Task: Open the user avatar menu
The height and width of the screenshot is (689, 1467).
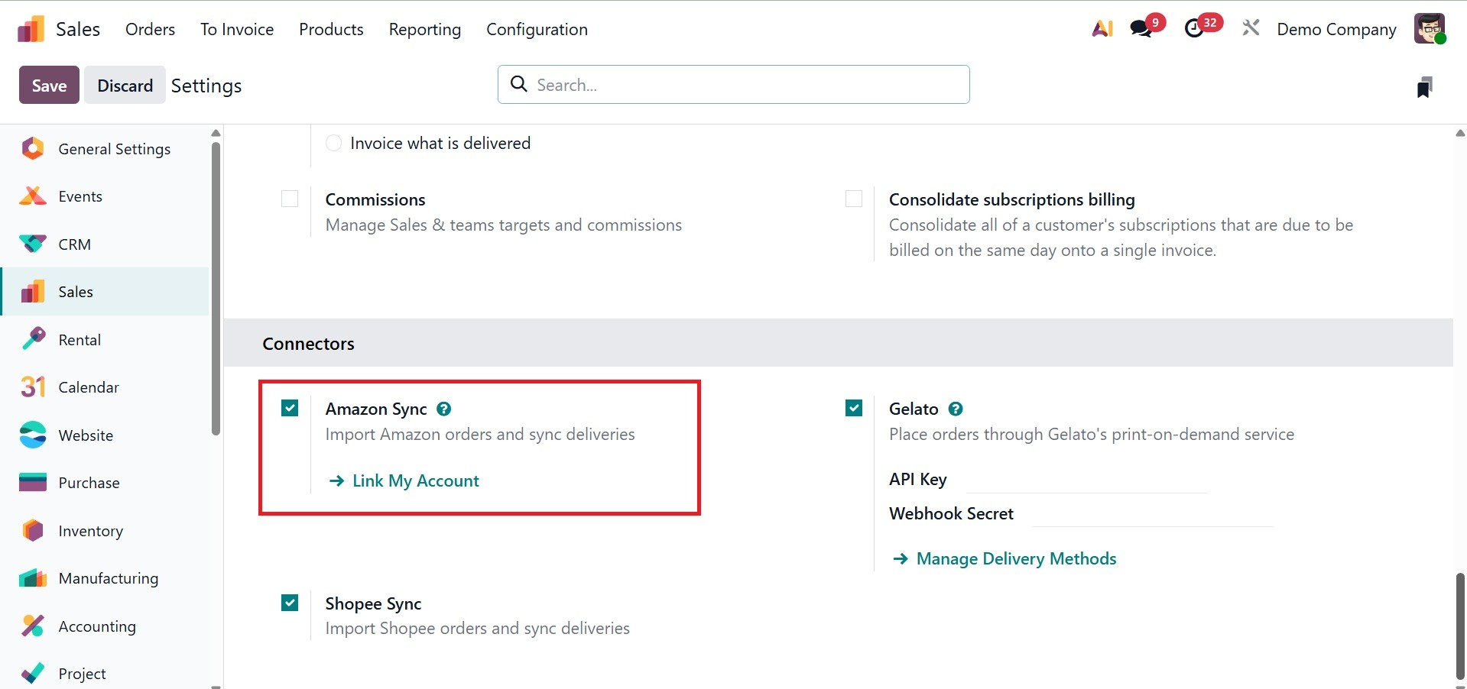Action: pos(1429,29)
